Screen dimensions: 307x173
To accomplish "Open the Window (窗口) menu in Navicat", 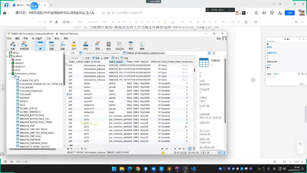I will click(57, 38).
